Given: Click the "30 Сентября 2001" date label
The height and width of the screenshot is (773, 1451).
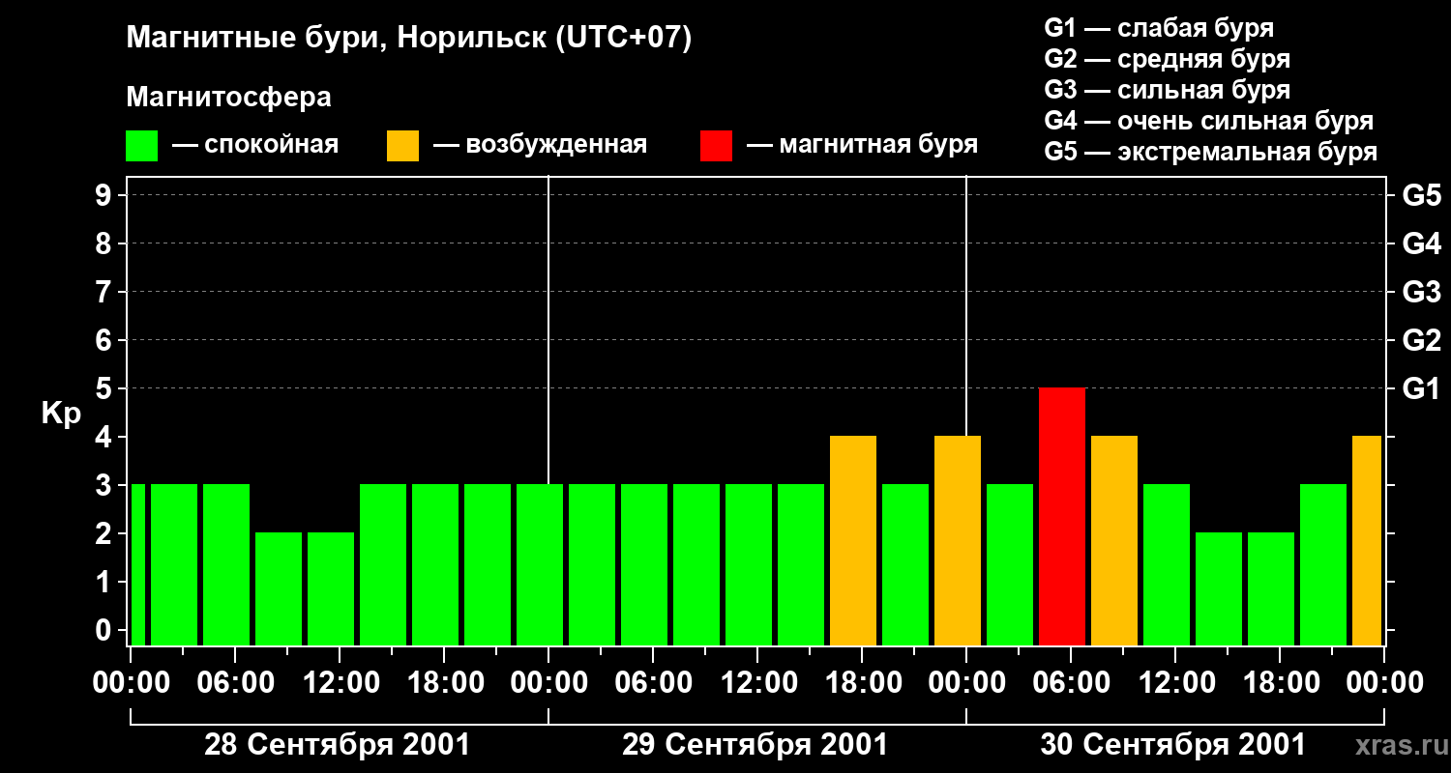Looking at the screenshot, I should tap(1172, 745).
